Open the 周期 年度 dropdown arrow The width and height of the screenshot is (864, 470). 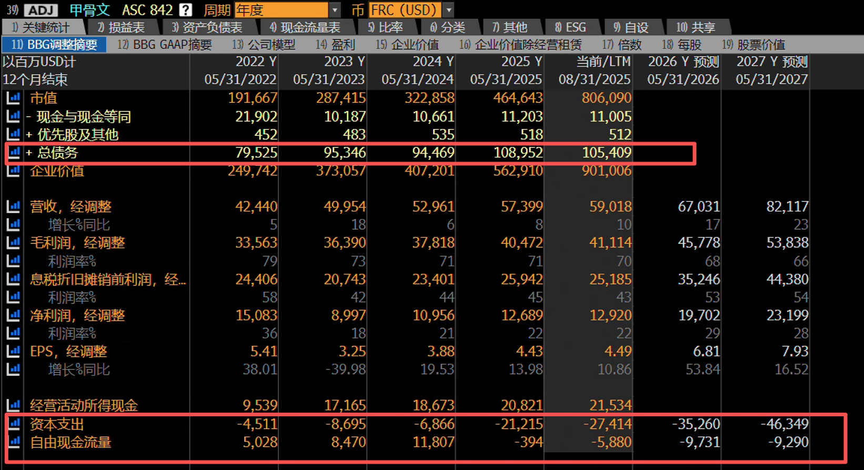coord(335,9)
